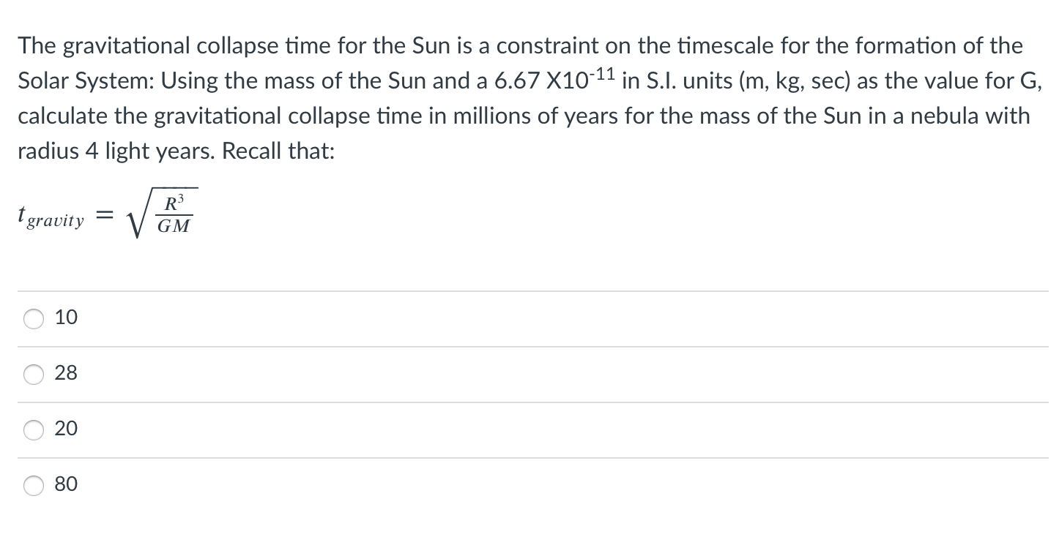1059x537 pixels.
Task: Select the radio button for answer 80
Action: [x=33, y=484]
